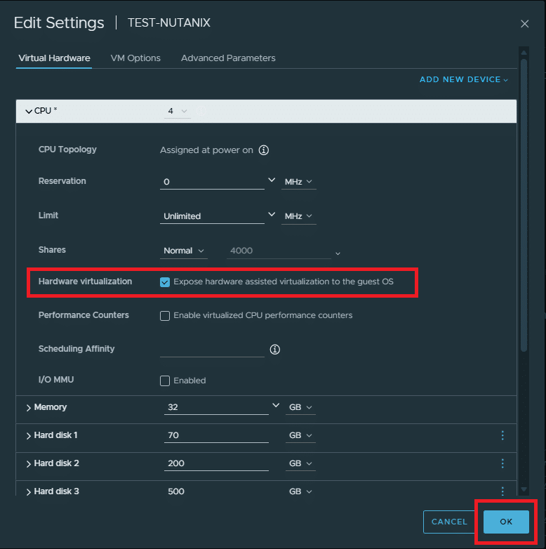The width and height of the screenshot is (546, 549).
Task: Switch to the Advanced Parameters tab
Action: click(228, 58)
